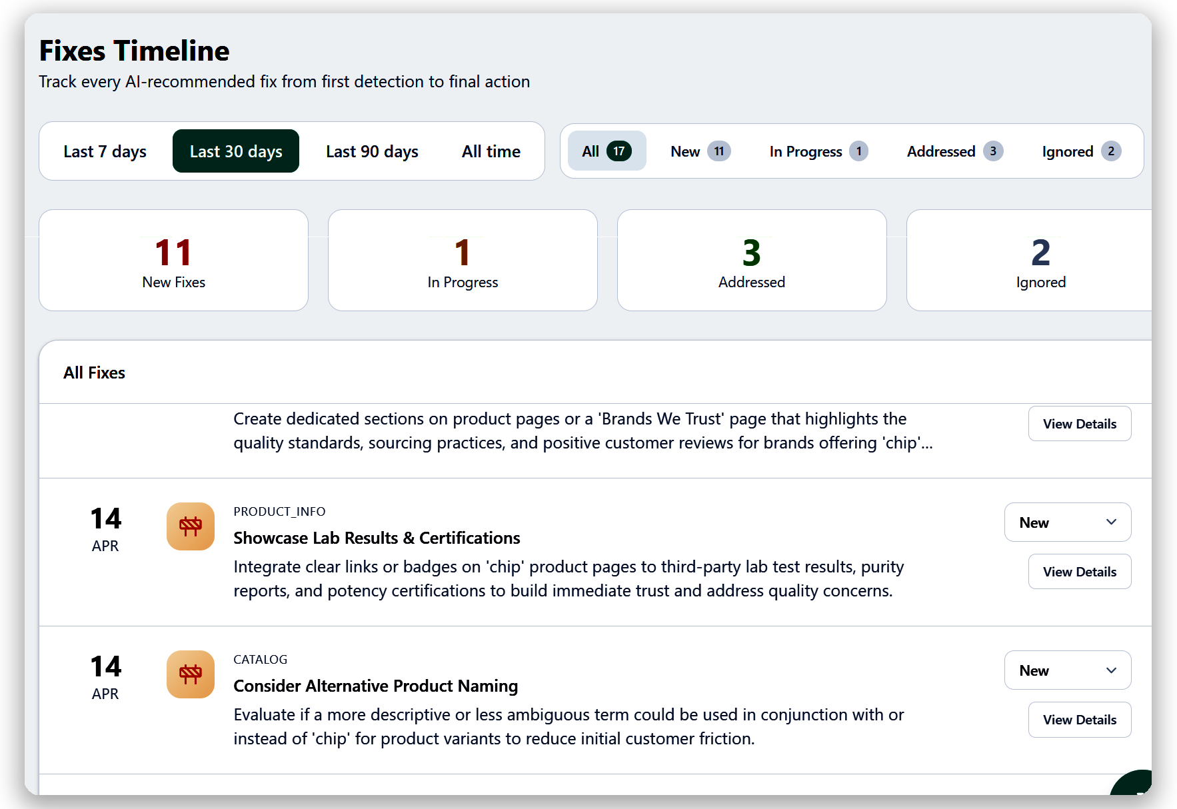This screenshot has height=809, width=1177.
Task: View Details for Consider Alternative Product Naming
Action: pyautogui.click(x=1079, y=720)
